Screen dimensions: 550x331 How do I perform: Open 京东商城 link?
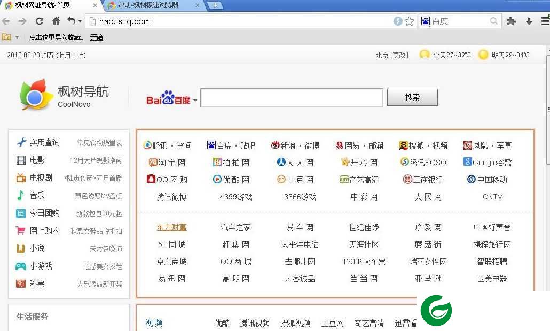[171, 262]
